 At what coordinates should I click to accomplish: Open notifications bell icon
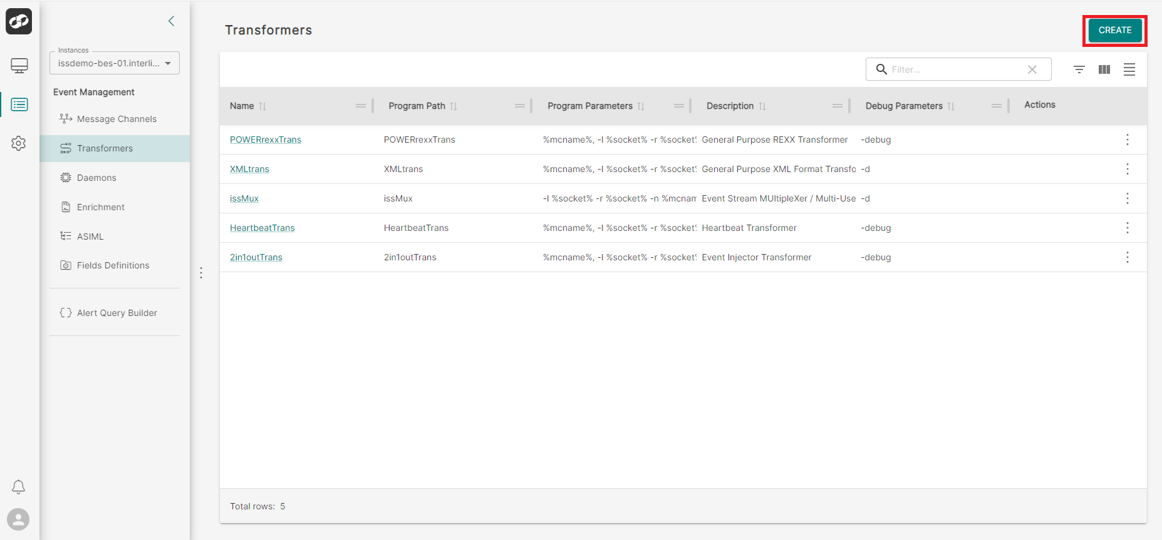pos(19,487)
